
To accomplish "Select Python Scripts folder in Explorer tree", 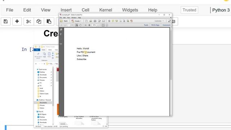I will coord(44,94).
